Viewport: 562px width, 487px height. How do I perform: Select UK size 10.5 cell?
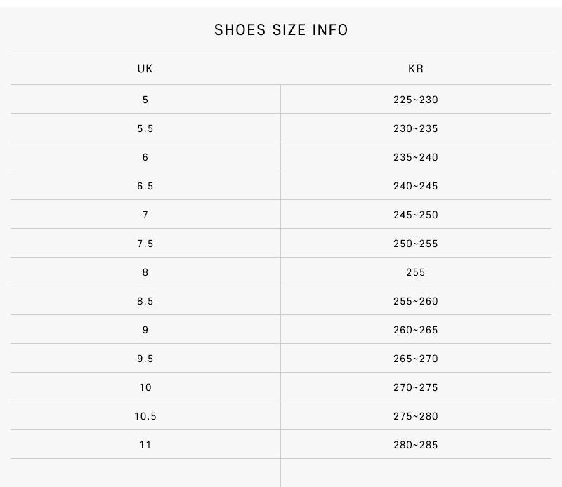coord(145,416)
